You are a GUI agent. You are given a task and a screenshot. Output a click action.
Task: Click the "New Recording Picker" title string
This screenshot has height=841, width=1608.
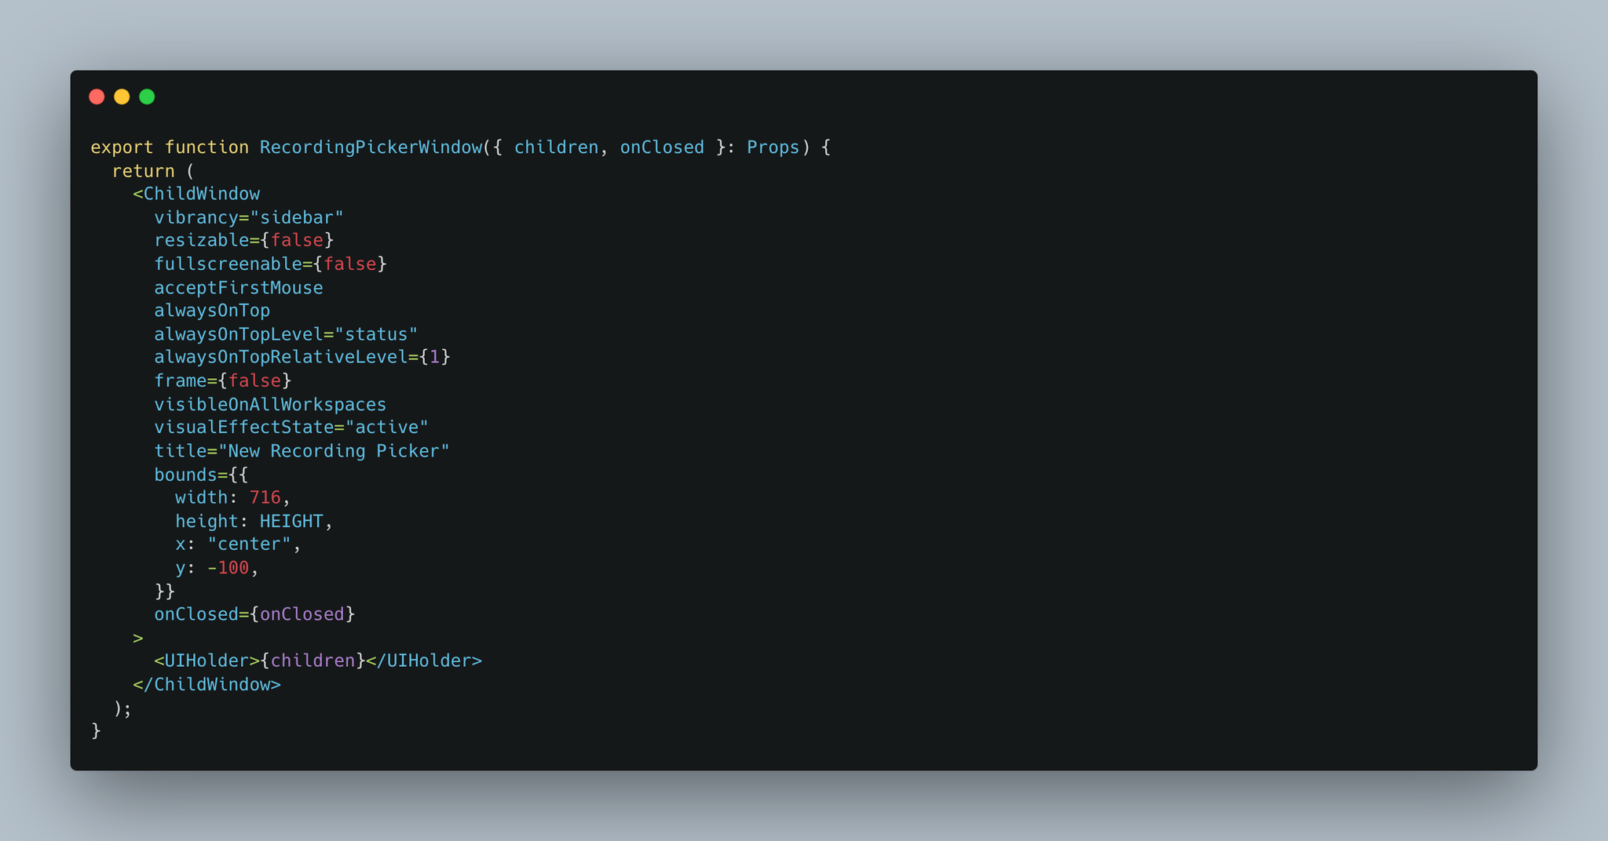click(x=334, y=451)
